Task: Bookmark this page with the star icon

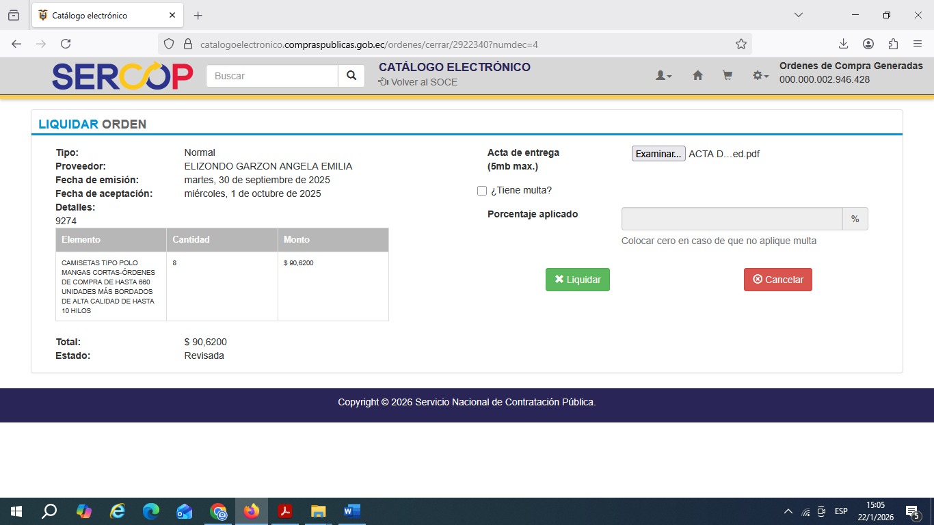Action: tap(740, 44)
